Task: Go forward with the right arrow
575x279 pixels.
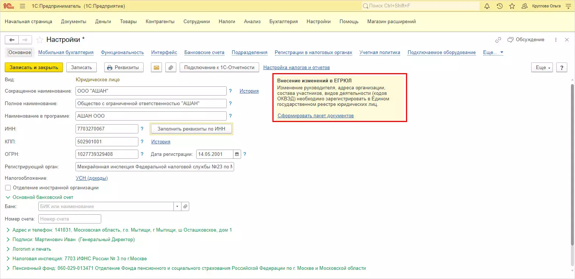Action: [25, 40]
